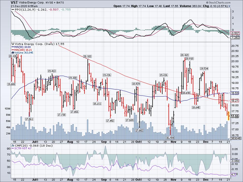Click the PPO(12,26,9) -1.262 legend text
This screenshot has height=182, width=243.
click(x=30, y=10)
